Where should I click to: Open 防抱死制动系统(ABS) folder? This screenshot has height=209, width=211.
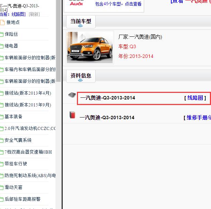pyautogui.click(x=30, y=175)
